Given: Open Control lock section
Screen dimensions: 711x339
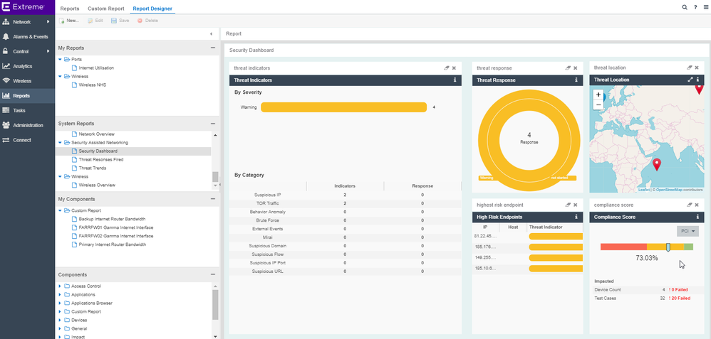Looking at the screenshot, I should pyautogui.click(x=27, y=52).
